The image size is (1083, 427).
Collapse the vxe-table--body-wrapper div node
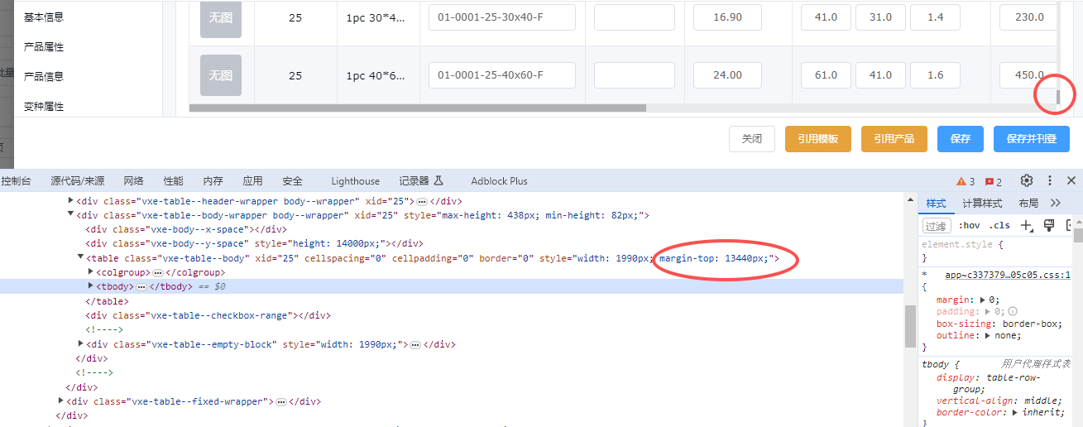click(70, 215)
